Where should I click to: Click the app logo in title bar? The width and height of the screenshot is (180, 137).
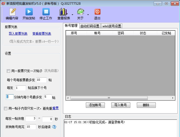(3, 4)
